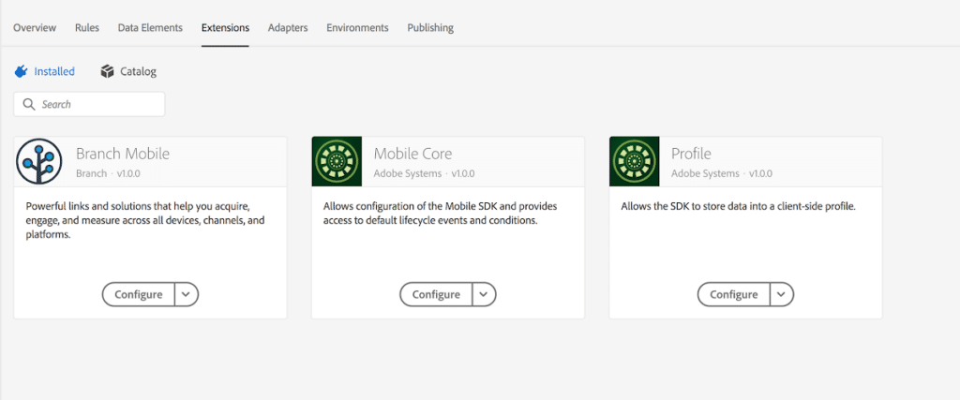Show the Catalog extensions list
960x400 pixels.
click(138, 71)
